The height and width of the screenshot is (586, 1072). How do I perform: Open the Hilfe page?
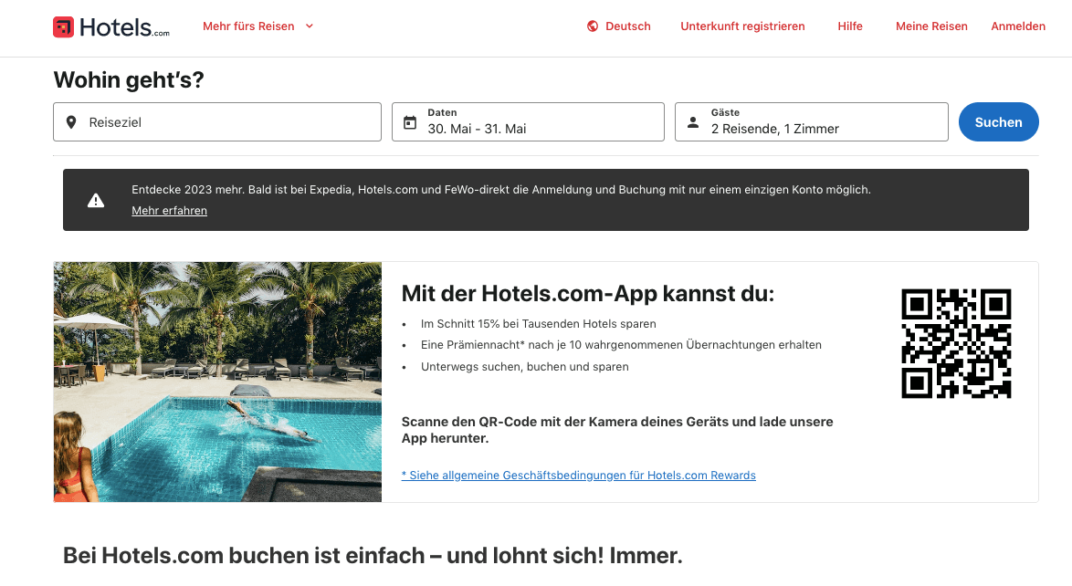tap(850, 26)
